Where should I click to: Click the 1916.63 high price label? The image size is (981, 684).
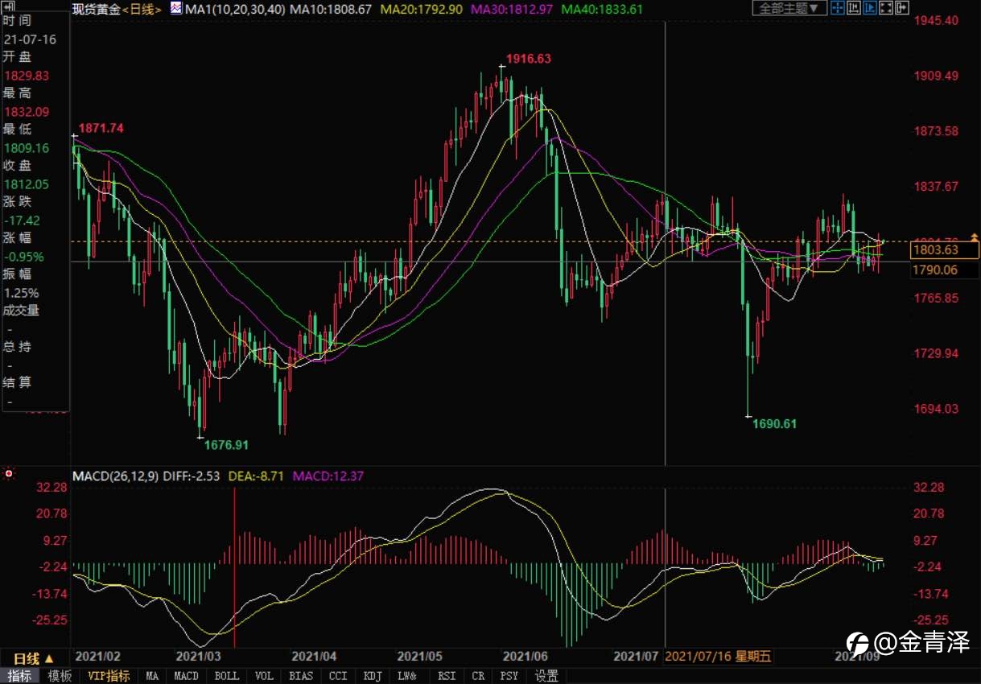(528, 59)
